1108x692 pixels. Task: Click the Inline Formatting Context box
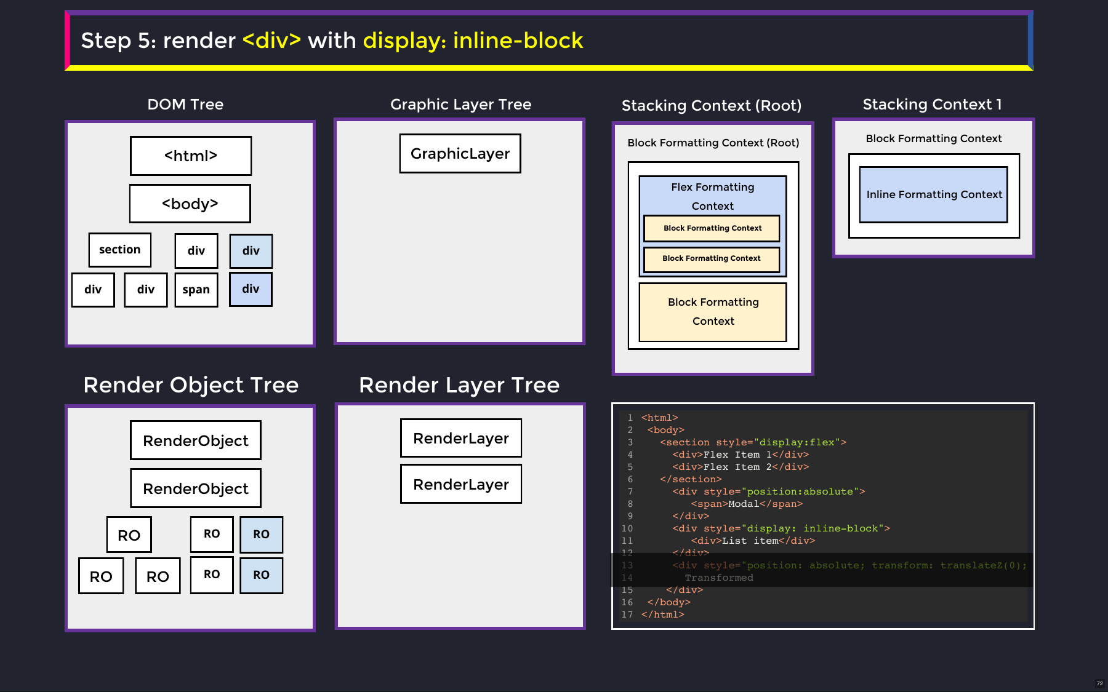pyautogui.click(x=934, y=194)
